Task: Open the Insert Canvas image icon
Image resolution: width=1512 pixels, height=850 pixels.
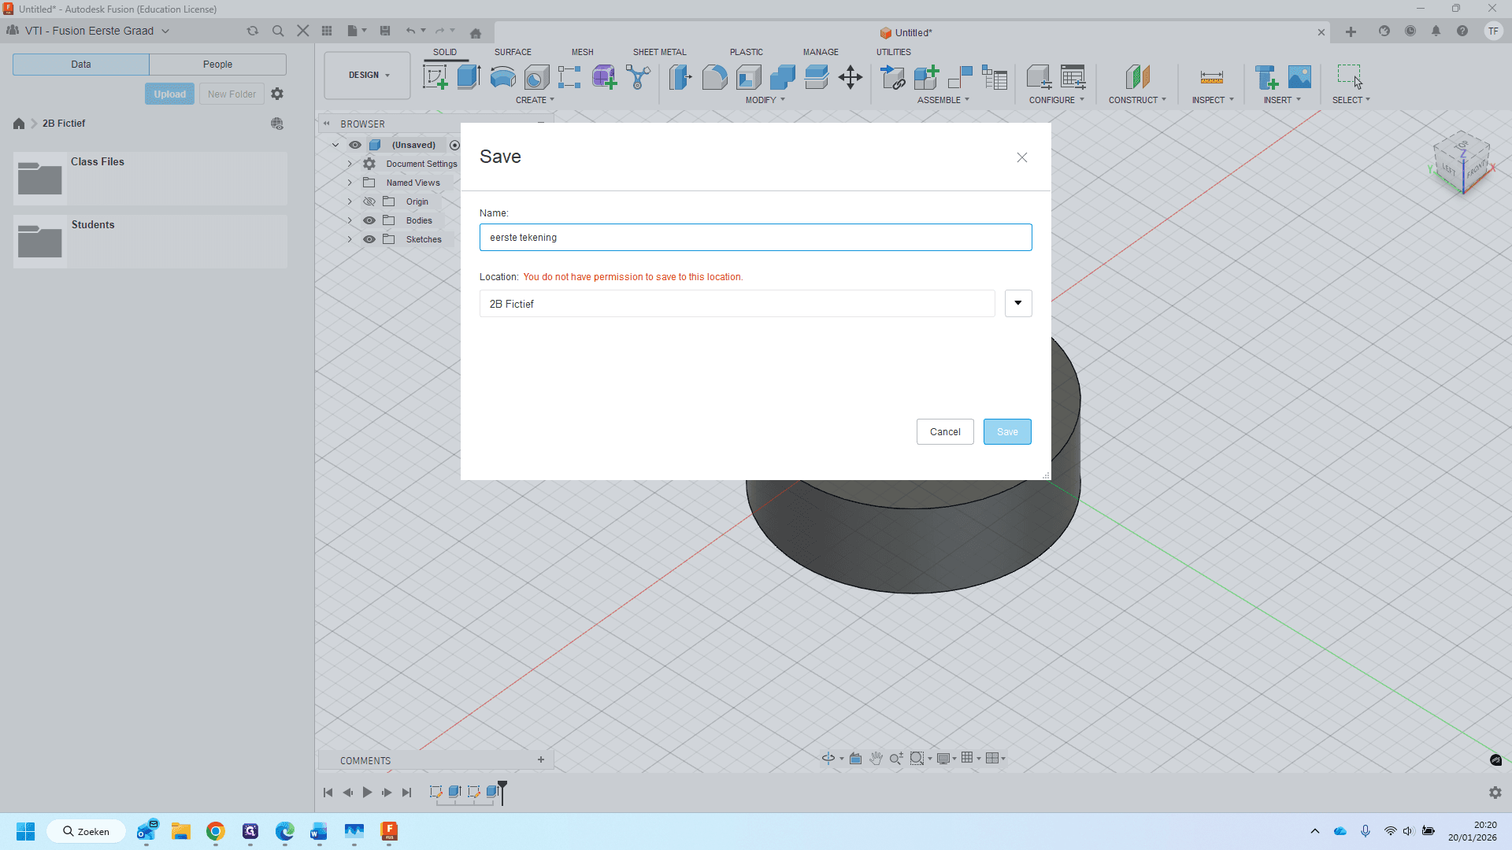Action: tap(1300, 77)
